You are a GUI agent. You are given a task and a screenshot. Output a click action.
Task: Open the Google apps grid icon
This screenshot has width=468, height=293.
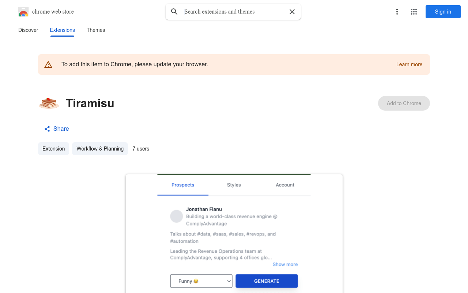414,12
